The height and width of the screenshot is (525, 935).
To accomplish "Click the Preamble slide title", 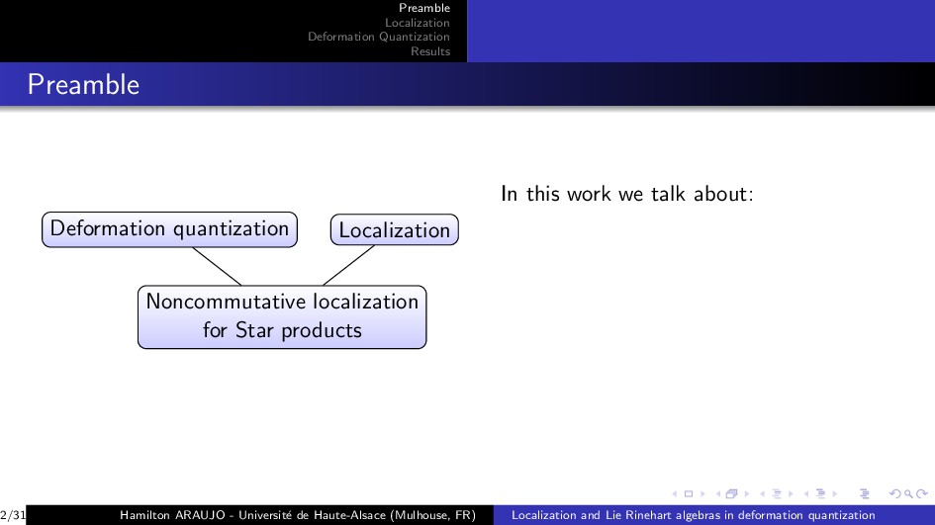I will (83, 85).
